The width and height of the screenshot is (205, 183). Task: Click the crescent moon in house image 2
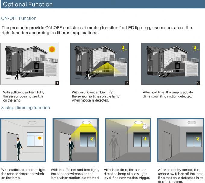[122, 48]
